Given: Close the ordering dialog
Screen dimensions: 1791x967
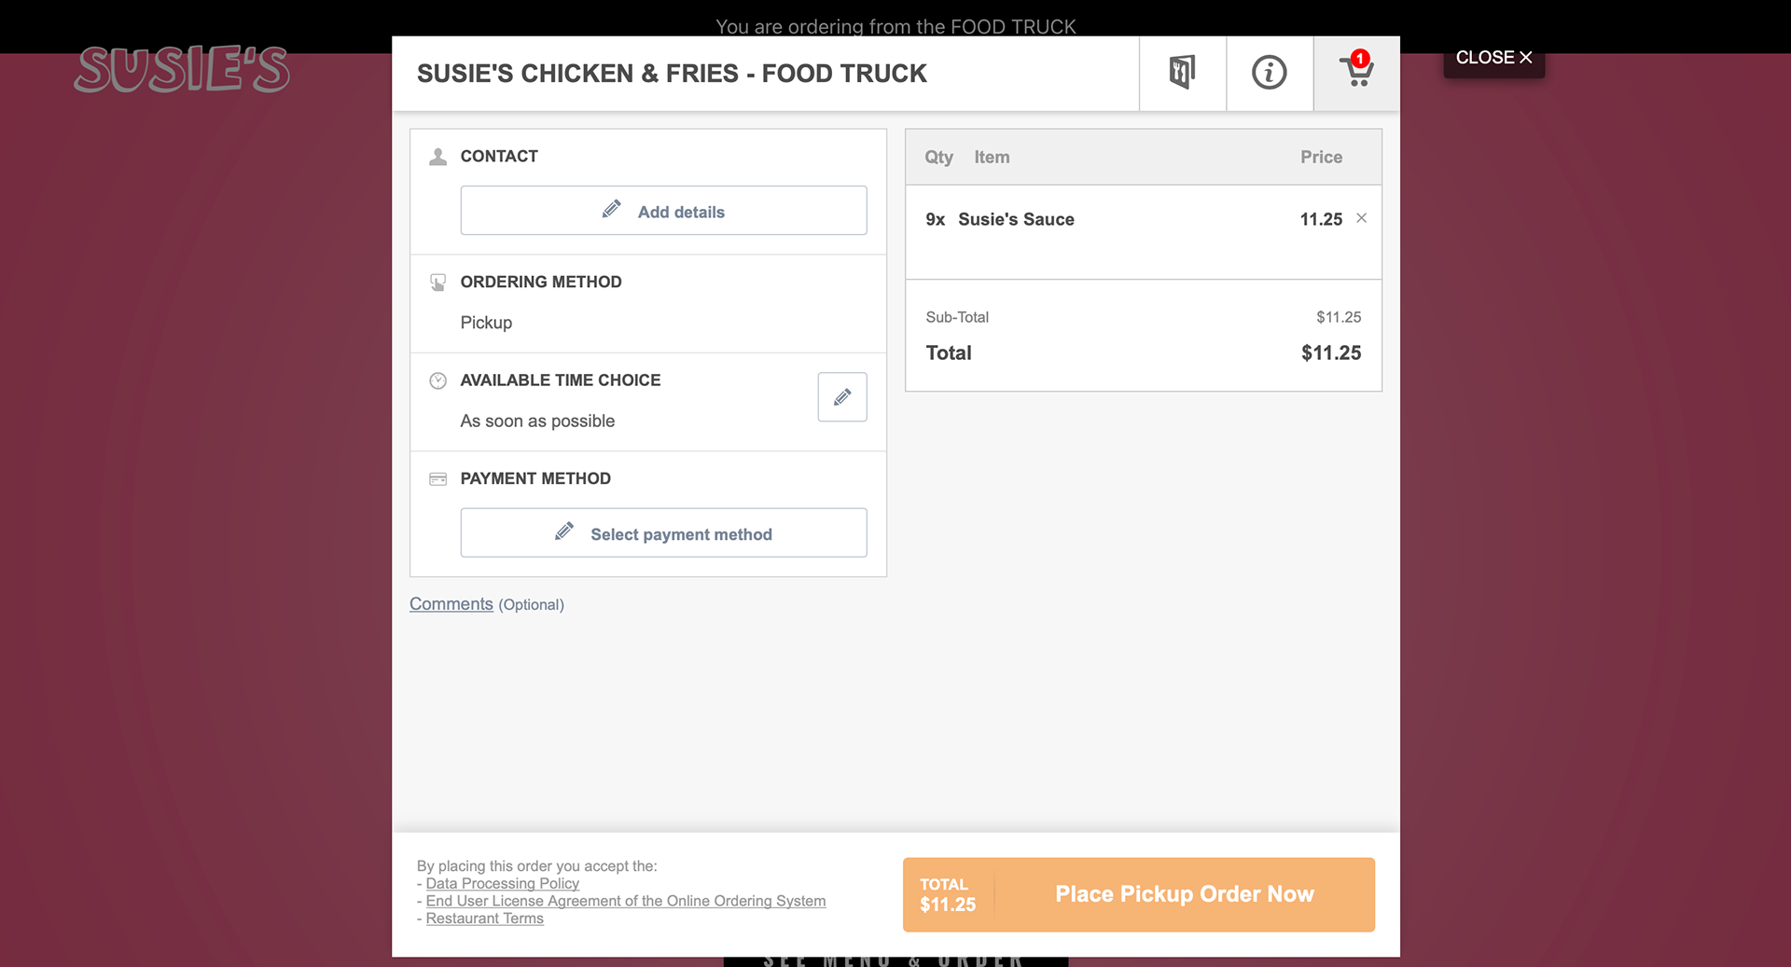Looking at the screenshot, I should pyautogui.click(x=1492, y=58).
